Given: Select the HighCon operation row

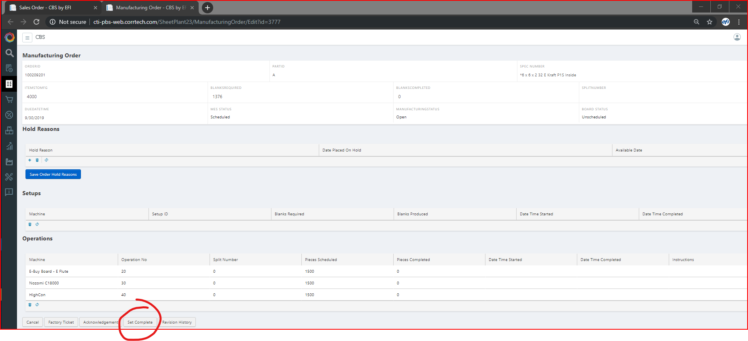Looking at the screenshot, I should (386, 295).
